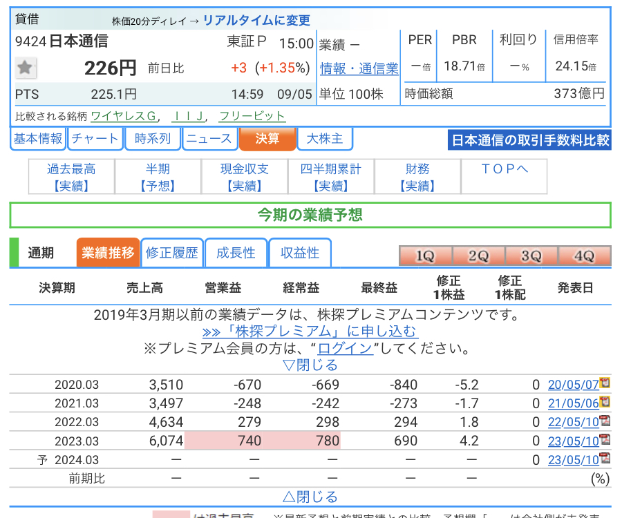Collapse table with △閉じる link

[x=310, y=497]
